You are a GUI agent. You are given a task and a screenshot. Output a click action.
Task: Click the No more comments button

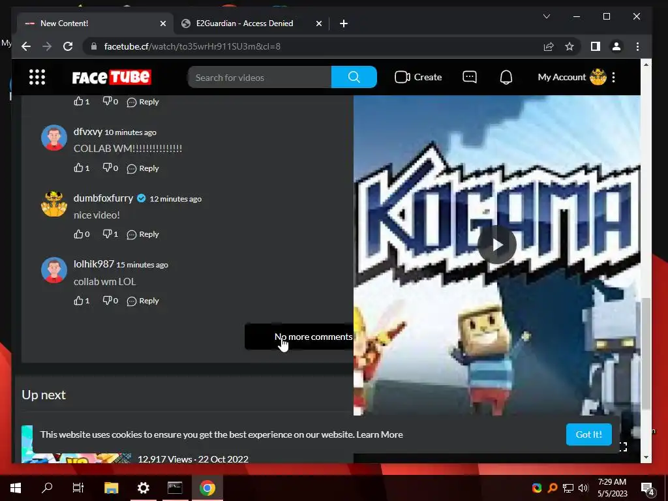click(x=299, y=337)
